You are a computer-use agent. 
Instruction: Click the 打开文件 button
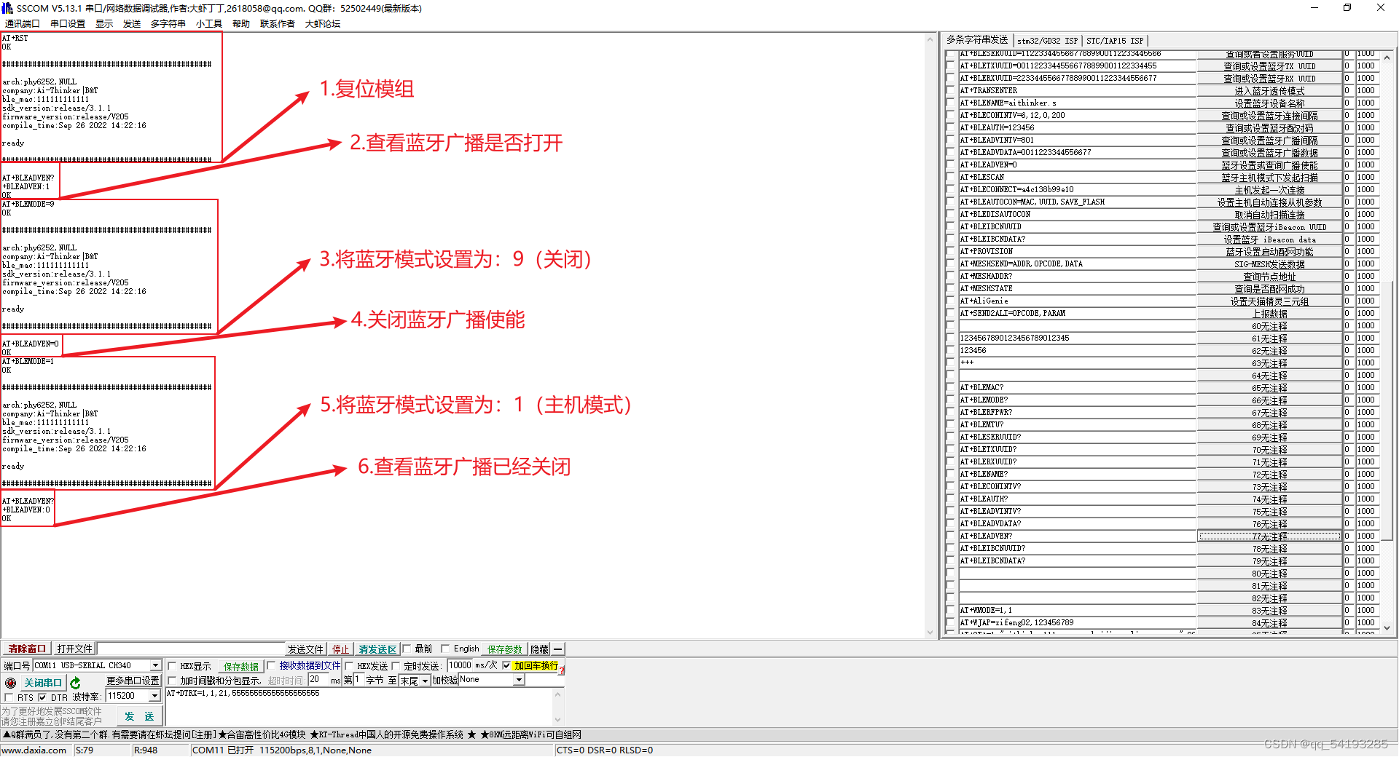pos(74,649)
